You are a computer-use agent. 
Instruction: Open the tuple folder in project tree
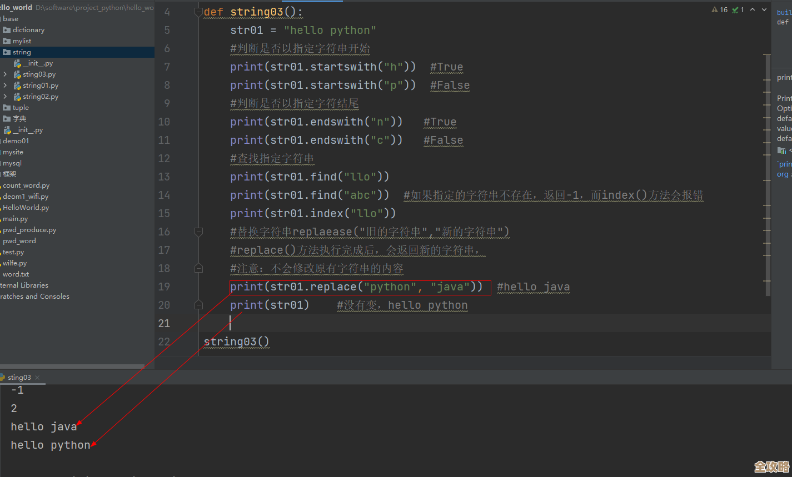[x=21, y=108]
